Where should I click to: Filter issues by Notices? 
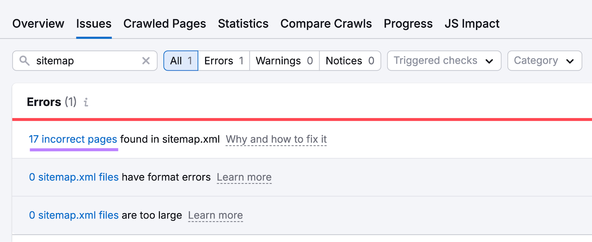click(x=350, y=61)
